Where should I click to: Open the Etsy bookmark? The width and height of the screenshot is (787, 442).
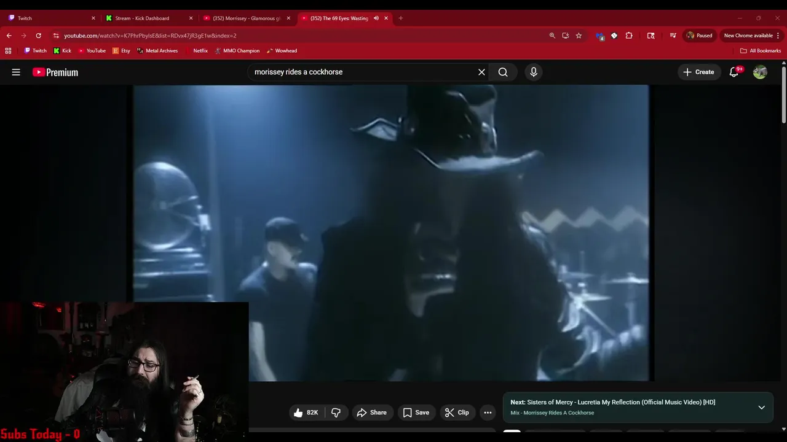[x=121, y=51]
